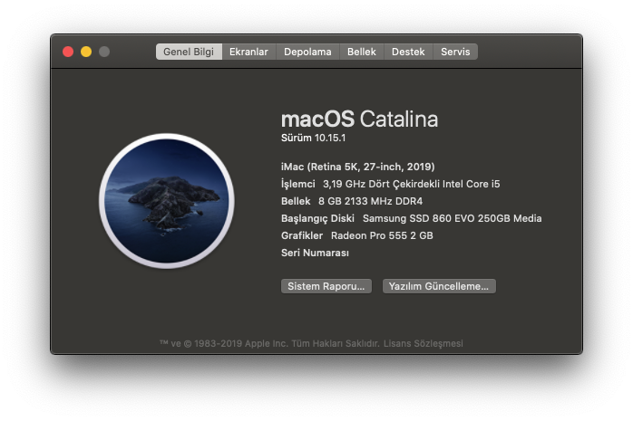Click the İşlemci processor info line
Image resolution: width=633 pixels, height=421 pixels.
coord(390,184)
